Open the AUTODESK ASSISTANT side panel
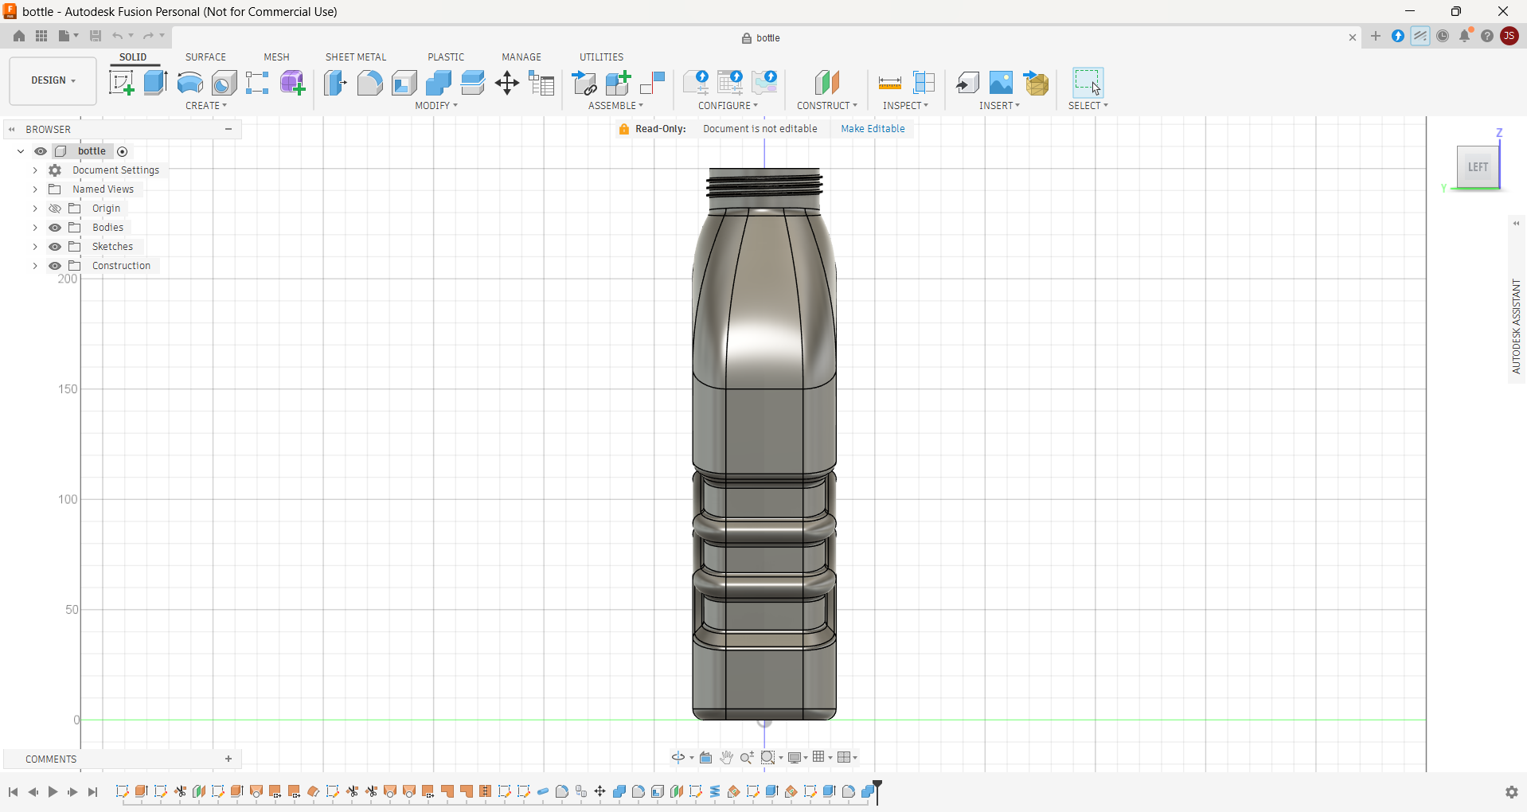 point(1516,326)
